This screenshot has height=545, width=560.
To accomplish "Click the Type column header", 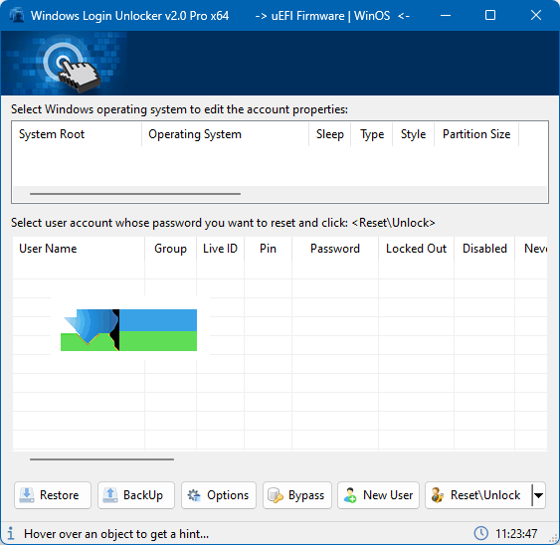I will [372, 134].
